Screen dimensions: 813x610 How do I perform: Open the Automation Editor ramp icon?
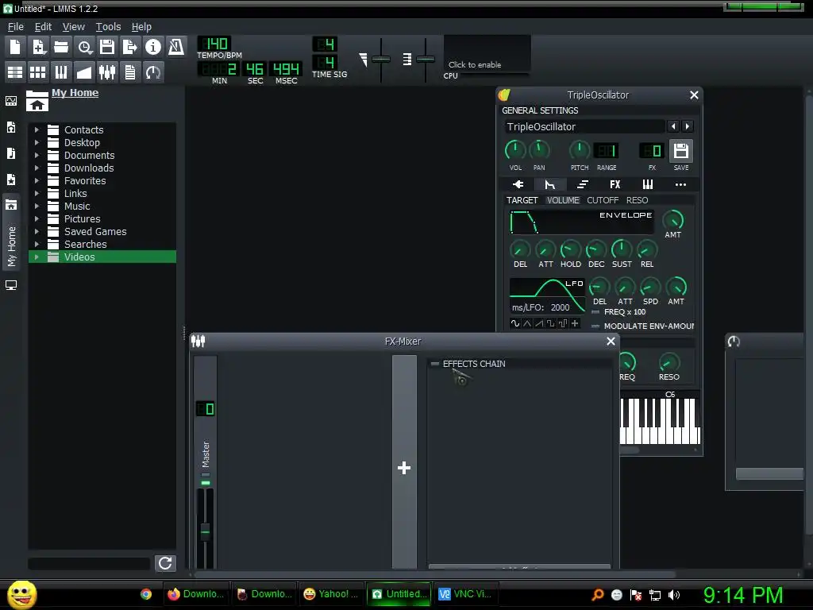(84, 72)
